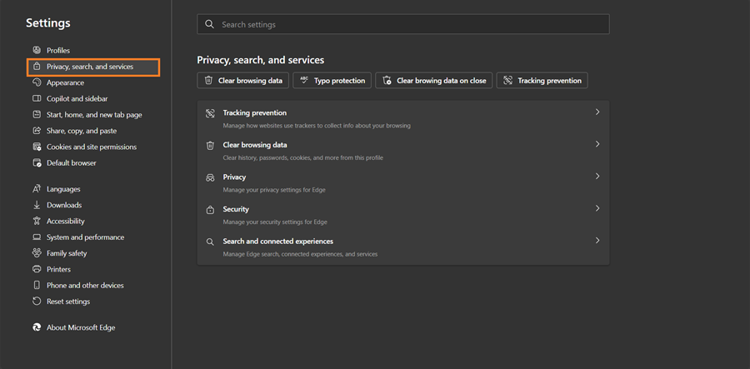Open the Privacy row chevron
Screen dimensions: 750x369
pos(597,176)
